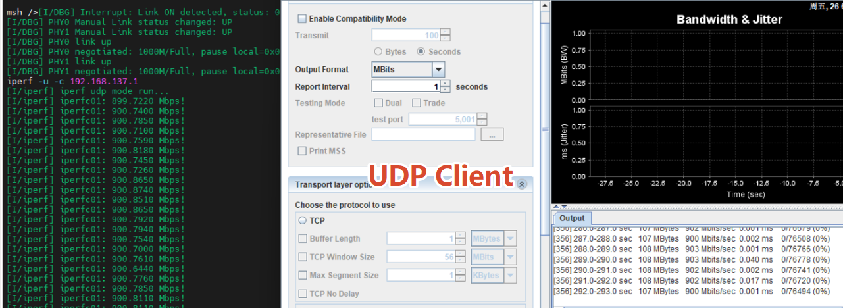Focus the Report Interval input field
The width and height of the screenshot is (843, 308).
point(406,86)
